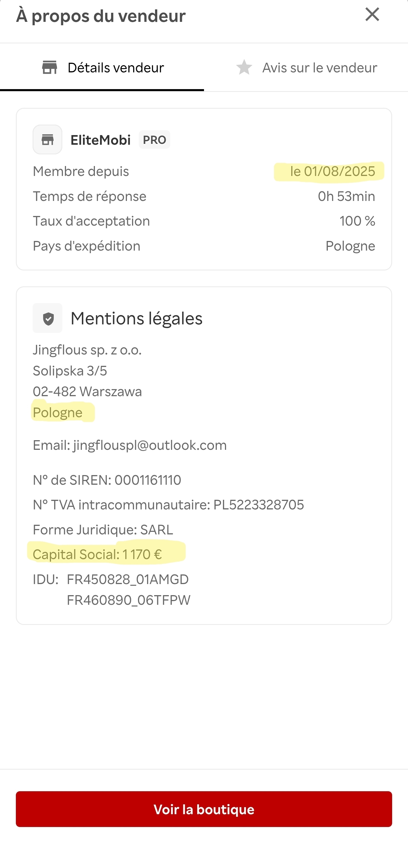Switch to Avis sur le vendeur tab
This screenshot has width=408, height=848.
tap(319, 68)
